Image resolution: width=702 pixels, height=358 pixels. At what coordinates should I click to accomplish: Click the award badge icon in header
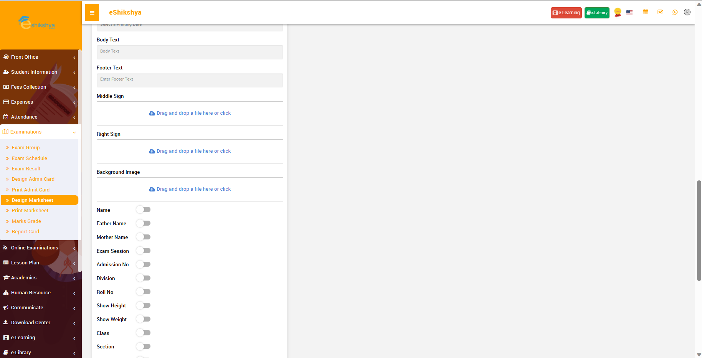[x=618, y=13]
